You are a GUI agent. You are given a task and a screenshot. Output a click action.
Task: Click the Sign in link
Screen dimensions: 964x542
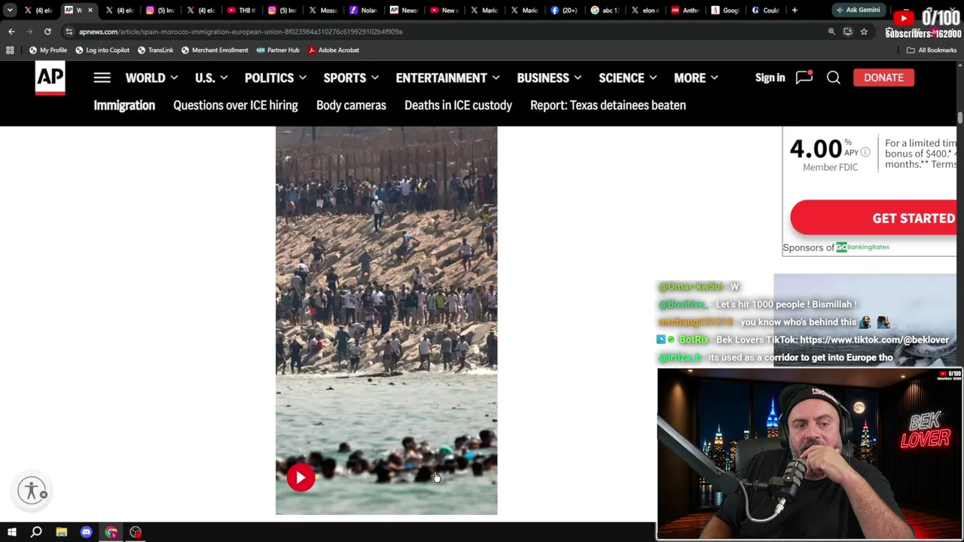pyautogui.click(x=770, y=78)
